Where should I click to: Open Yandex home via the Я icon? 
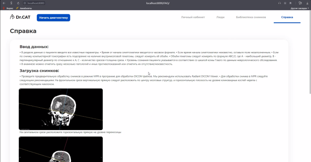tap(11, 3)
